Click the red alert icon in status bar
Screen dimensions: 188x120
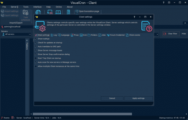[13, 118]
